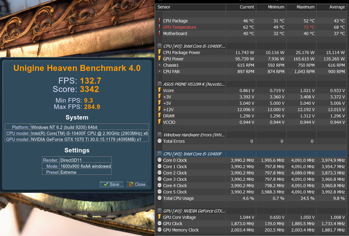Click the Total CPU Usage icon

coord(159,198)
